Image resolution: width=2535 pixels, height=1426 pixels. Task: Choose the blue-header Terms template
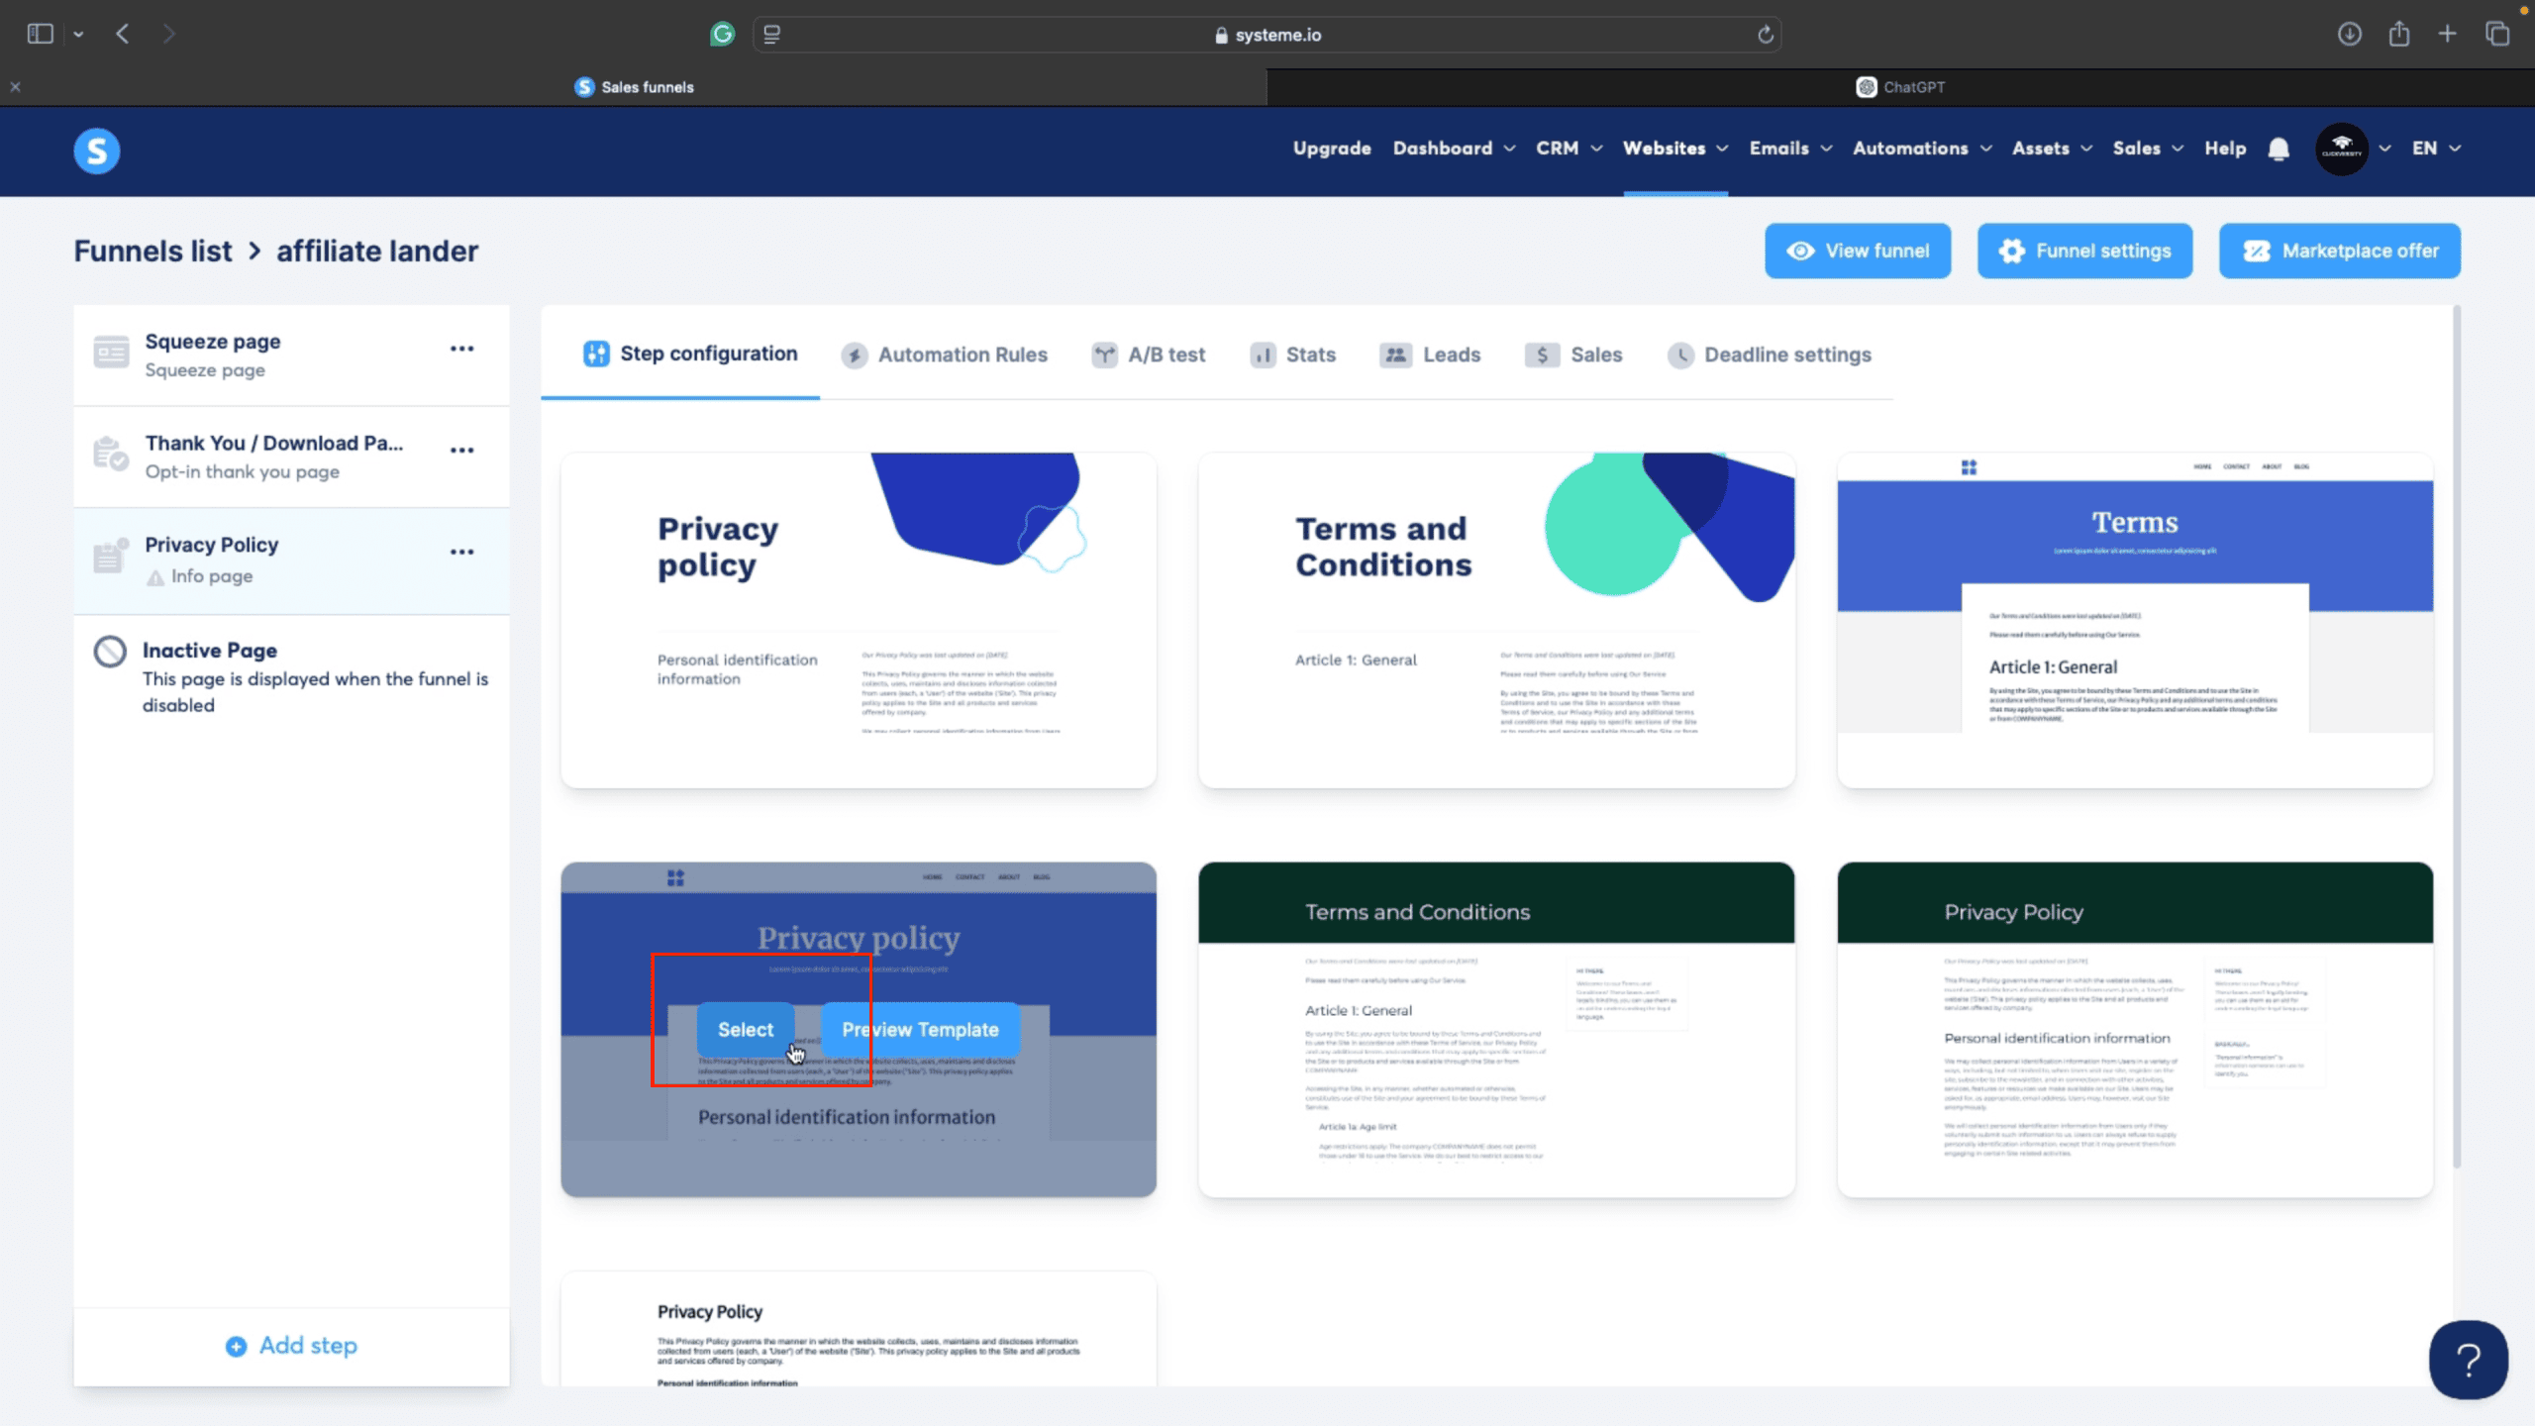click(x=2135, y=620)
